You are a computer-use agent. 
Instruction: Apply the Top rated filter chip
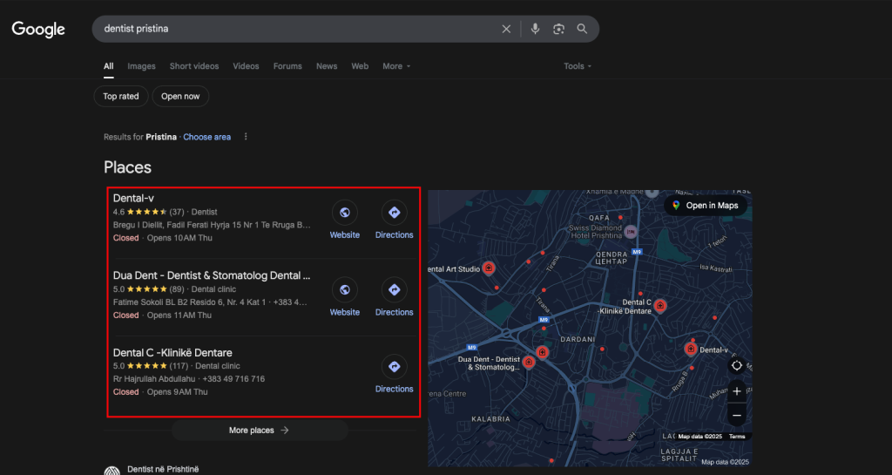pyautogui.click(x=120, y=96)
